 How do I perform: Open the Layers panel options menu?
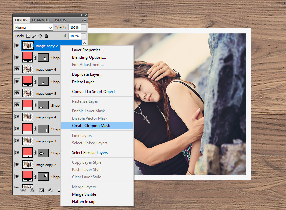pos(84,20)
